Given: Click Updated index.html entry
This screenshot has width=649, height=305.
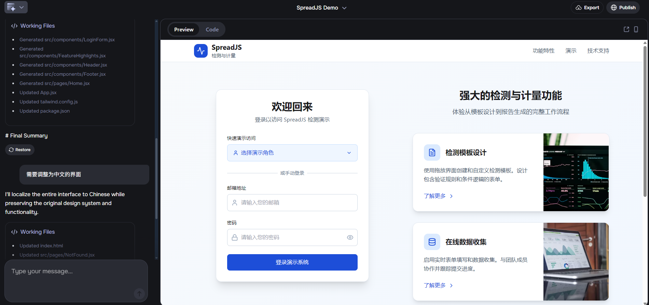Looking at the screenshot, I should tap(41, 246).
